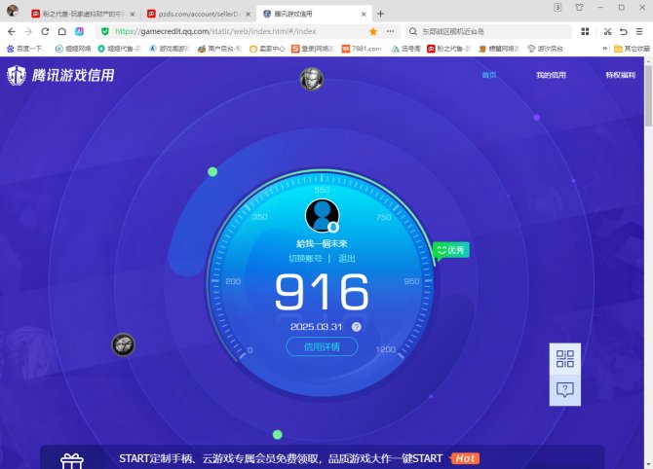Close the 腾讯游戏信用 tab
Screen dimensions: 653x469
(x=364, y=15)
